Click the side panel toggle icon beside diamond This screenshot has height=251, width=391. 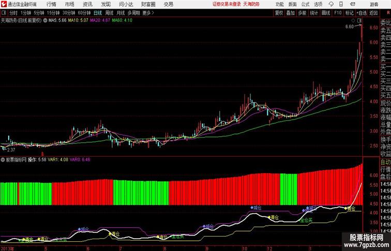coord(359,21)
